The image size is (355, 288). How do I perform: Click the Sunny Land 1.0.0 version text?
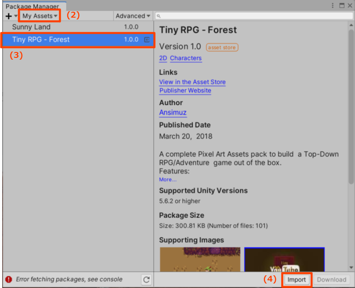(131, 27)
